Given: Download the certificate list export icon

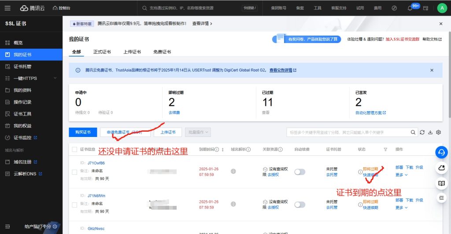Looking at the screenshot, I should point(430,132).
